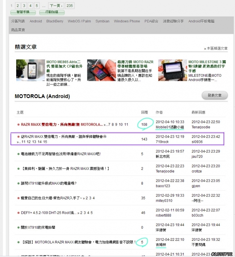The image size is (235, 257).
Task: Open author 吉姆林 profile
Action: [161, 245]
